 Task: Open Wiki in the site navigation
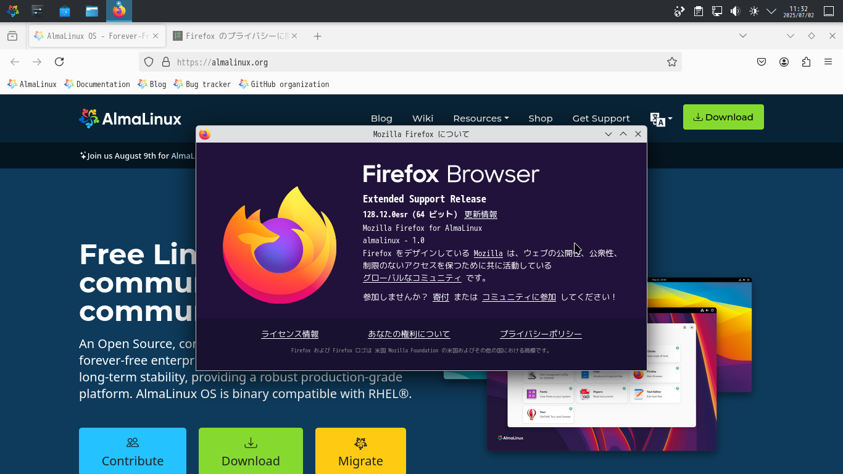coord(423,118)
